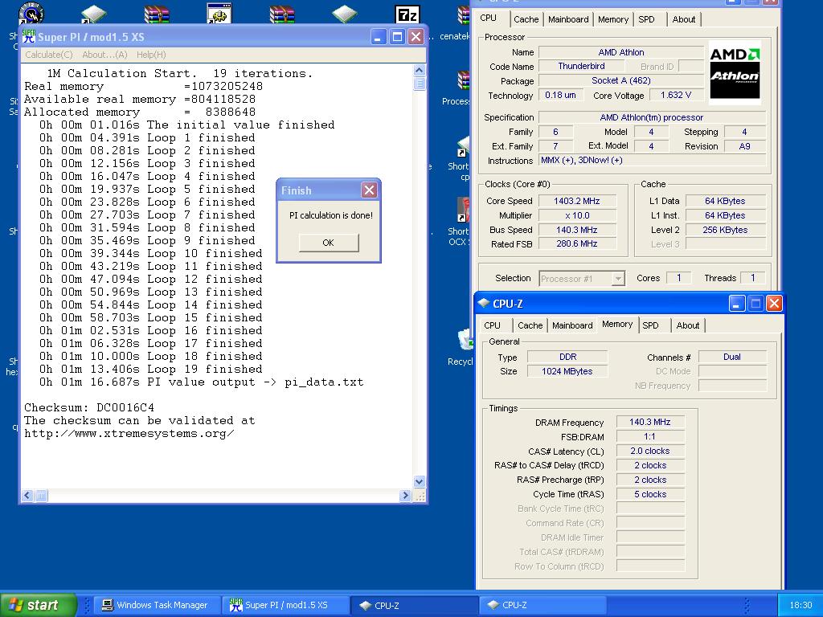This screenshot has height=617, width=823.
Task: Switch to Cache tab in the front CPU-Z window
Action: click(x=530, y=325)
